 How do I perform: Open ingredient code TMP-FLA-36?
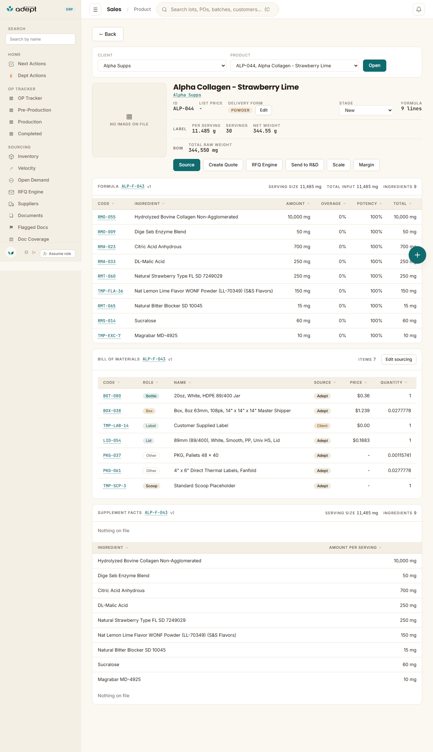point(110,291)
